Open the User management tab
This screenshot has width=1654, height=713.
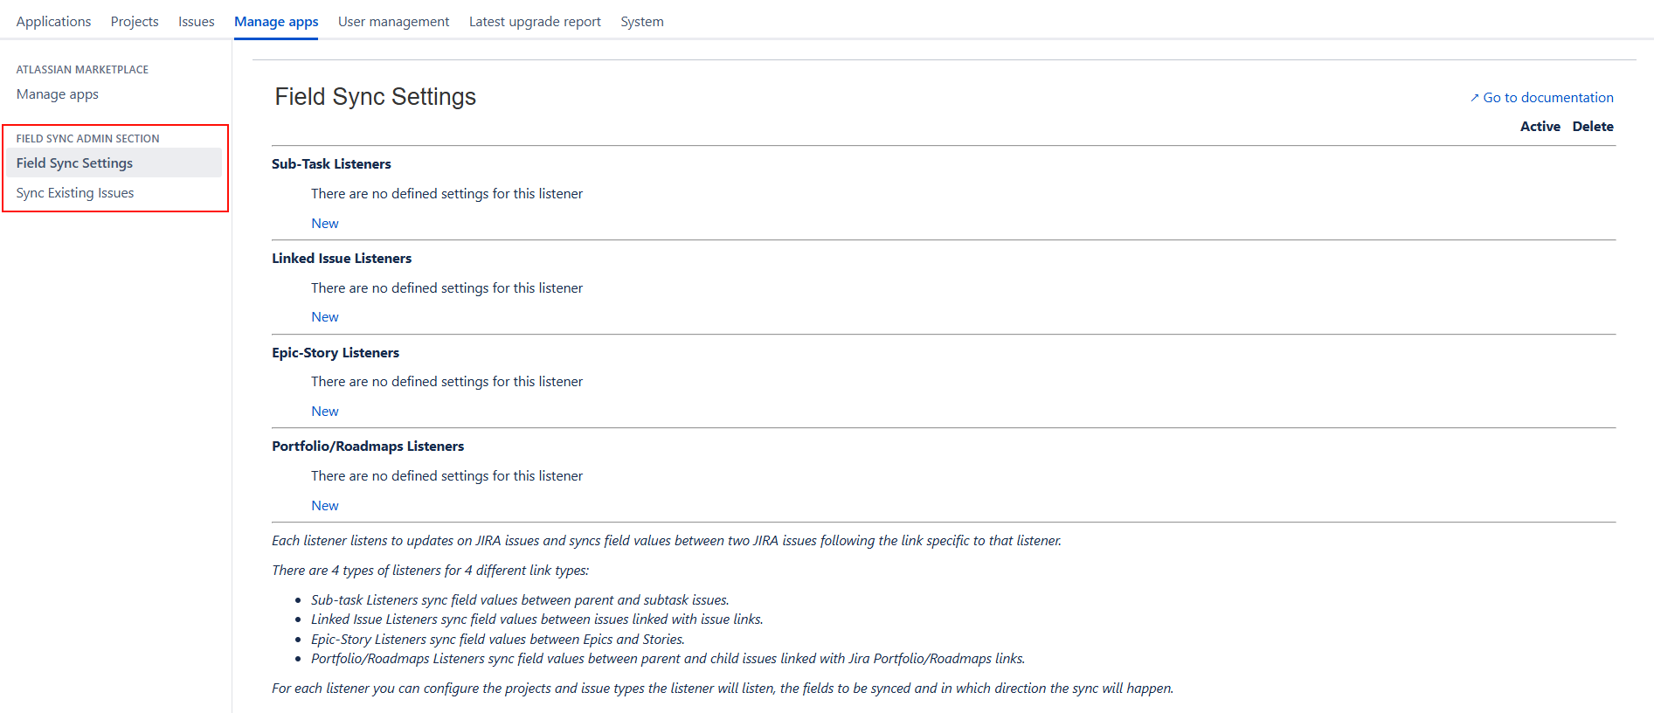(393, 22)
